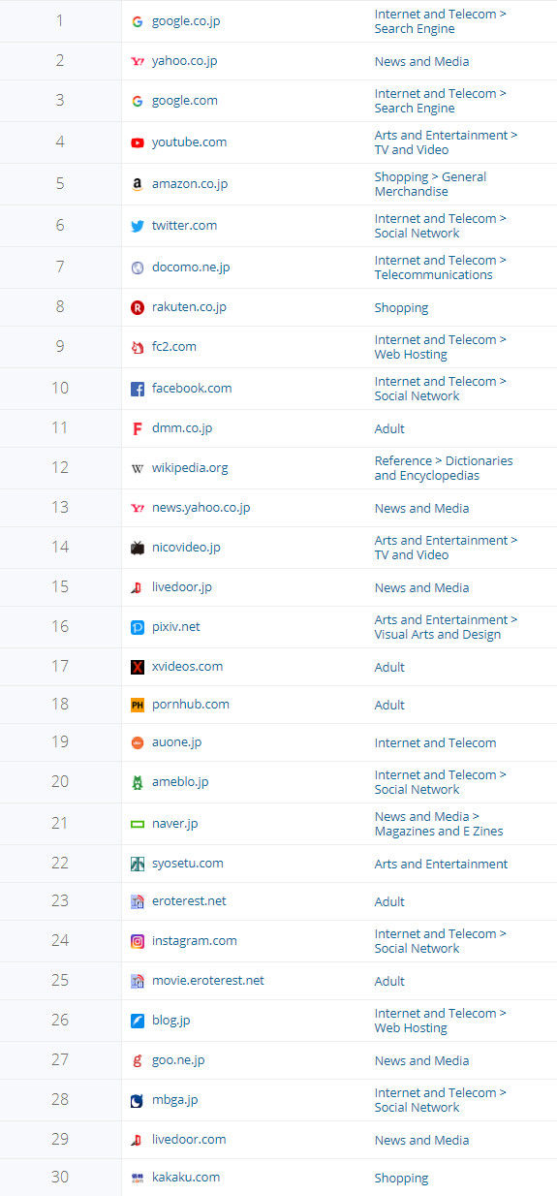Open the yahoo.co.jp site link
557x1196 pixels.
[x=184, y=61]
